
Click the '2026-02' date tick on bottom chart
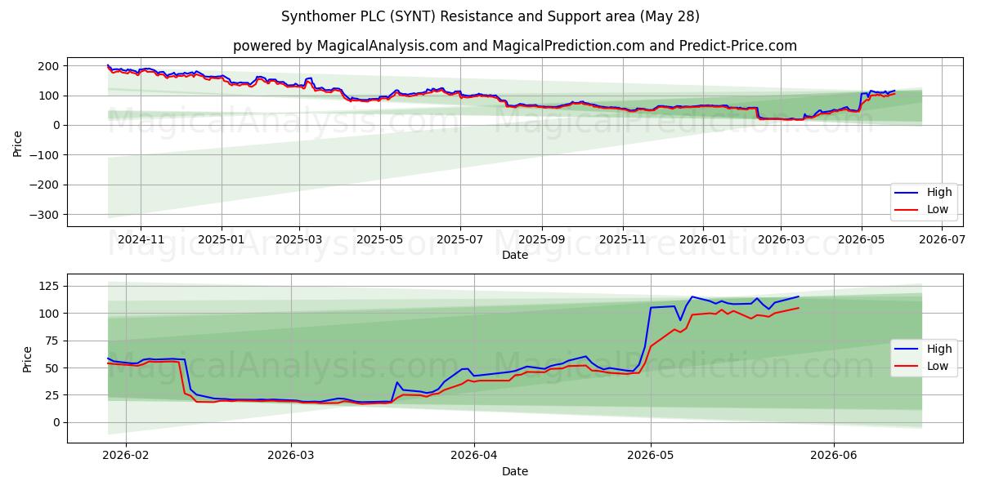128,456
